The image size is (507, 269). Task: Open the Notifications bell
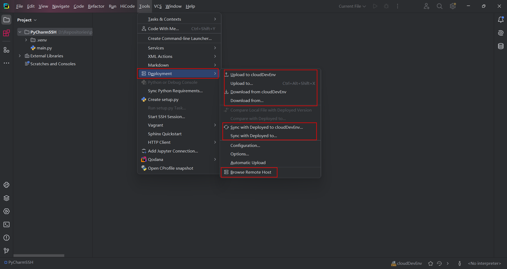click(501, 19)
